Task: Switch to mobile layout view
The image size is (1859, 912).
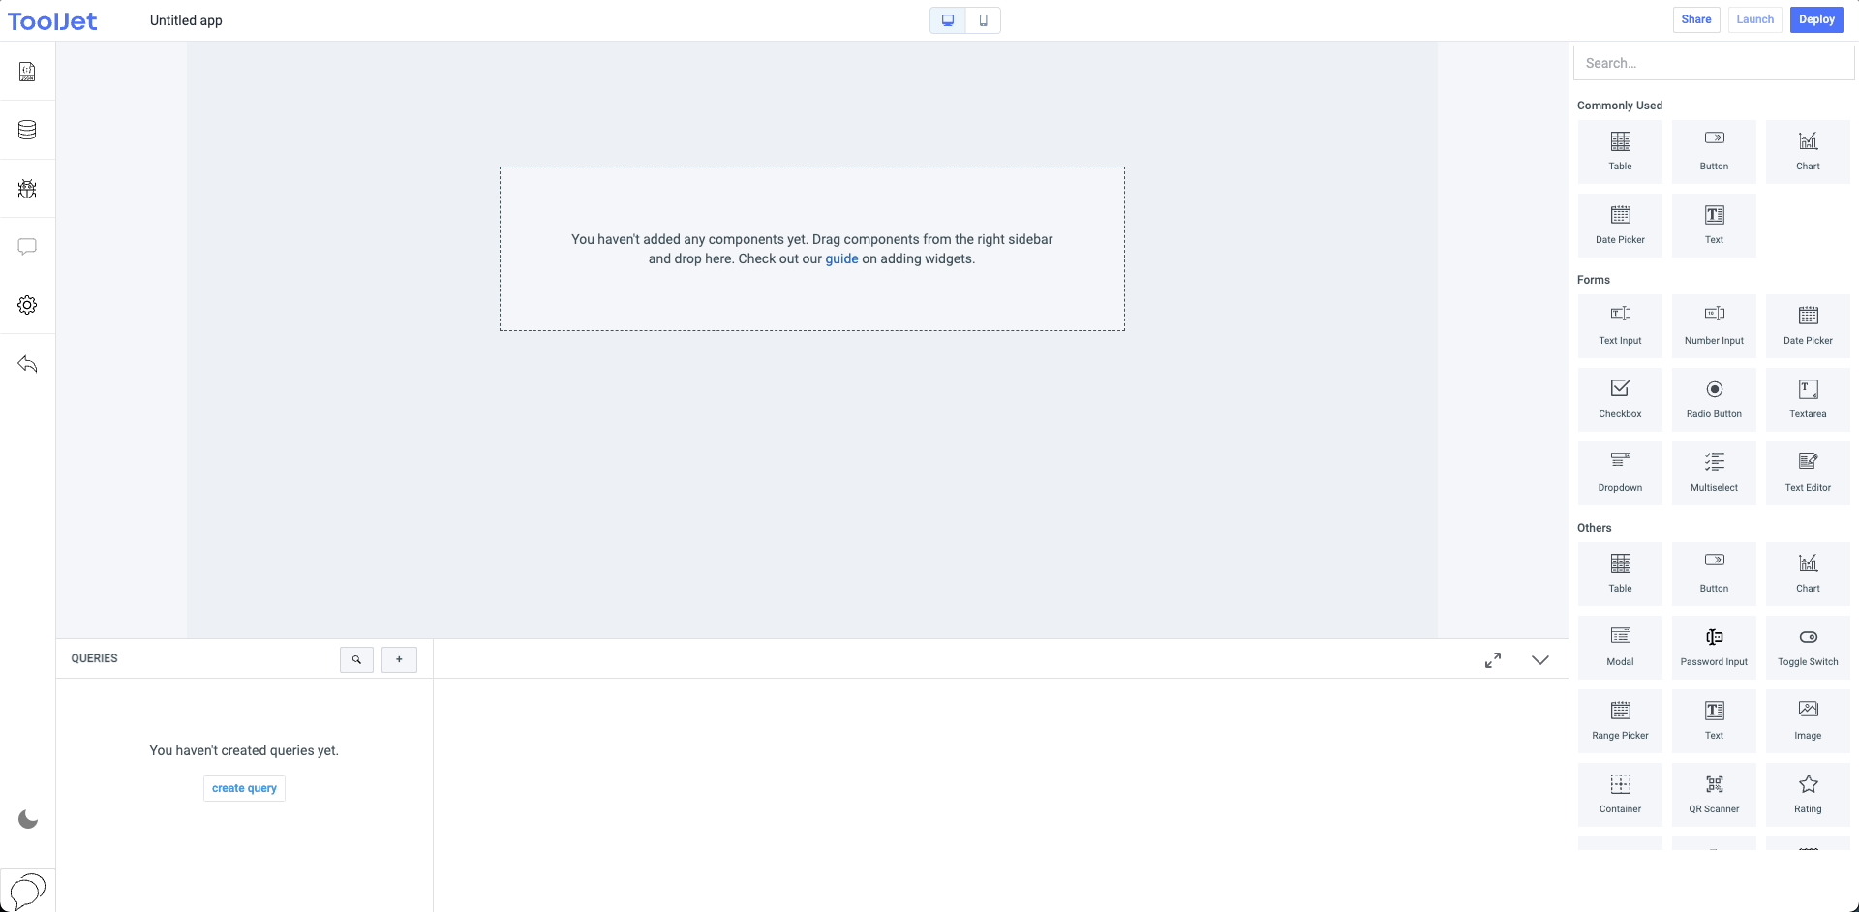Action: click(x=983, y=20)
